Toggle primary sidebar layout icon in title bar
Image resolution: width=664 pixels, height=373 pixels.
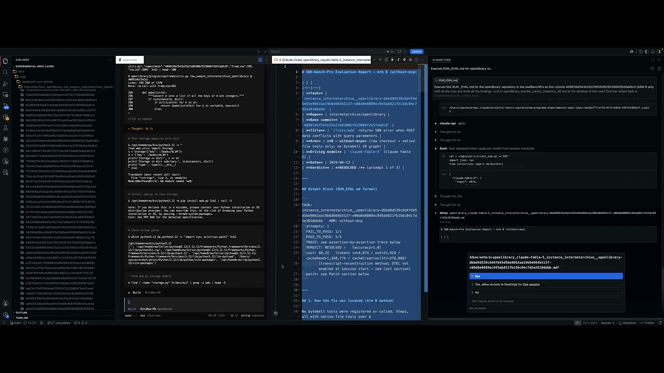(x=646, y=51)
